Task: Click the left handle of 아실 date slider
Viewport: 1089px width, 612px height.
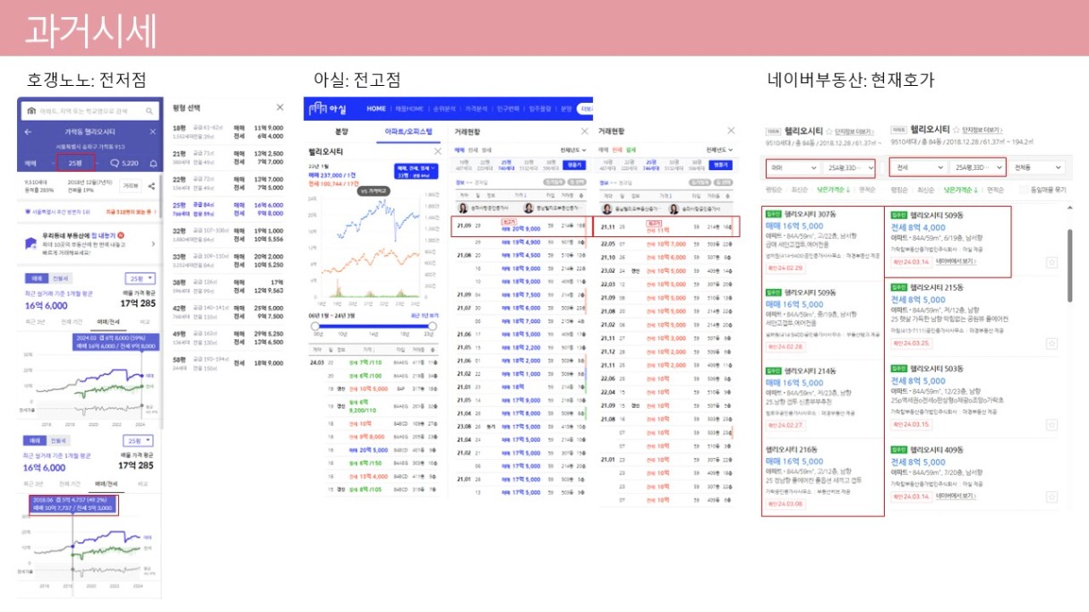Action: pos(315,327)
